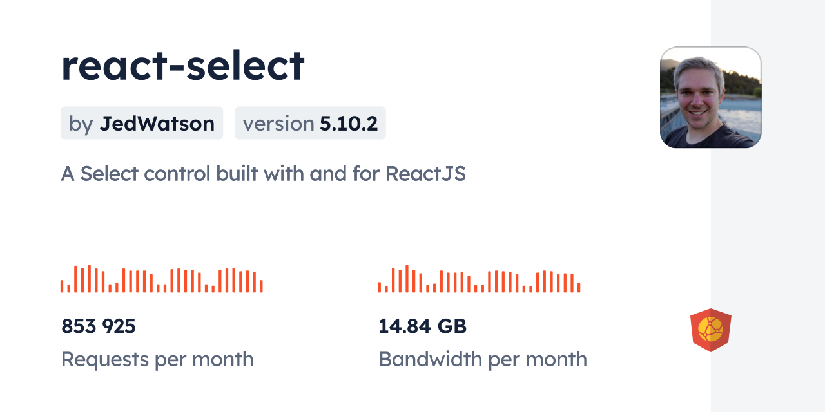
Task: Open JedWatson's avatar photo
Action: point(710,97)
